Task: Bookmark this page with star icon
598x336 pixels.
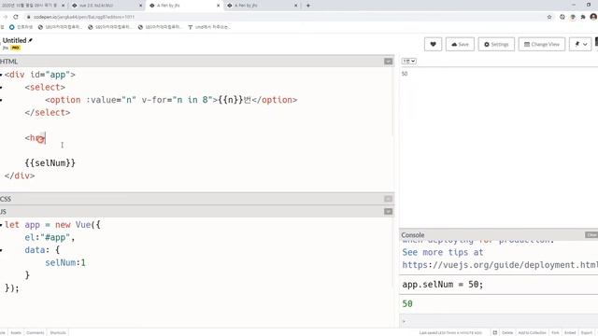Action: coord(549,17)
